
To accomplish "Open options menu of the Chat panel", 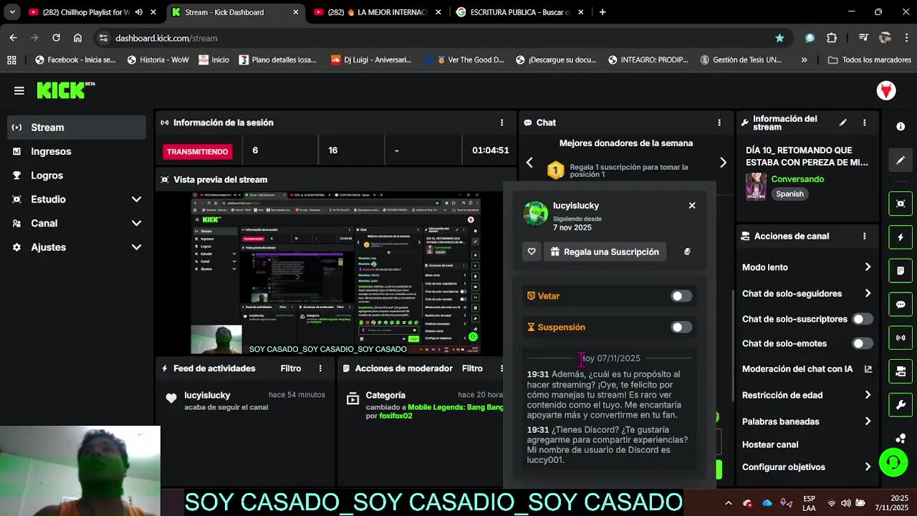I will coord(719,123).
